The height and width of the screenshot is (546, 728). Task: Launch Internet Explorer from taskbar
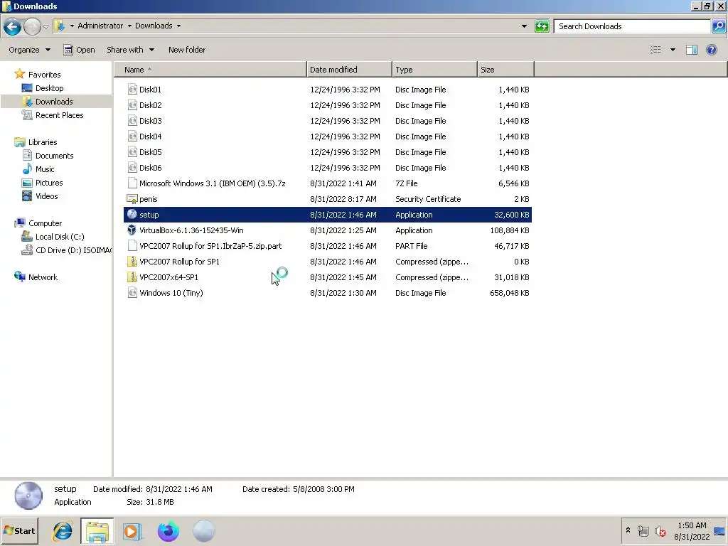coord(63,531)
